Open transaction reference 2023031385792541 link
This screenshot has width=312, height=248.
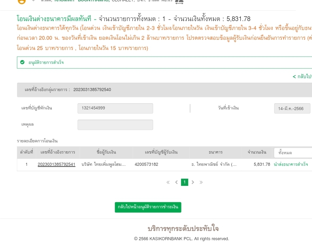pos(56,164)
